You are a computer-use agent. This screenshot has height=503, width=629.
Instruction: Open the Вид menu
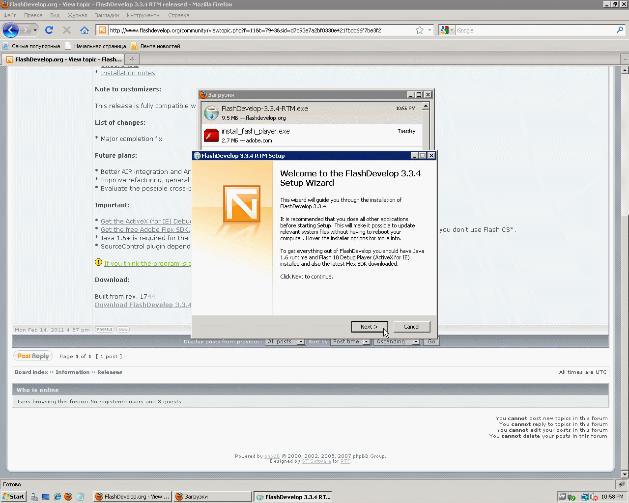coord(55,15)
